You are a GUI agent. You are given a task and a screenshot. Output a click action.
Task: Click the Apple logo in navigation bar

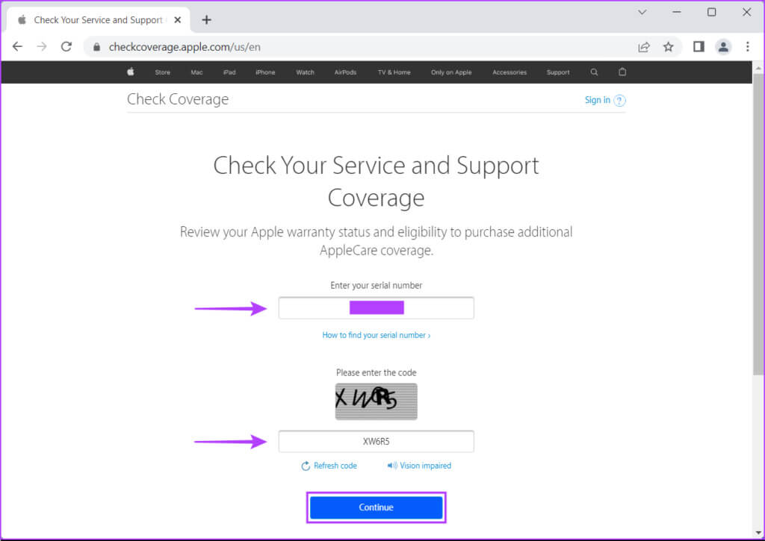coord(130,72)
